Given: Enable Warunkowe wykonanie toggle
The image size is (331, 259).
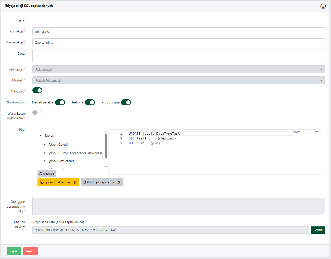Looking at the screenshot, I should pos(37,113).
